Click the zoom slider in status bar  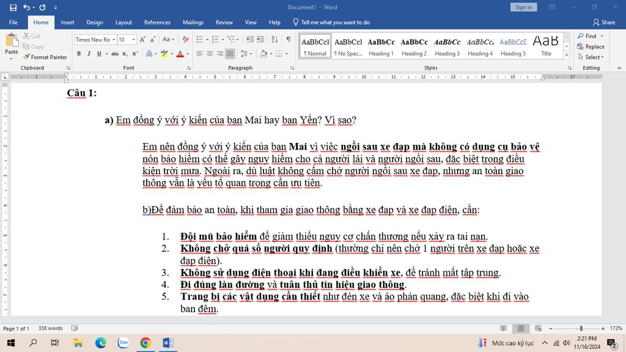pos(581,328)
